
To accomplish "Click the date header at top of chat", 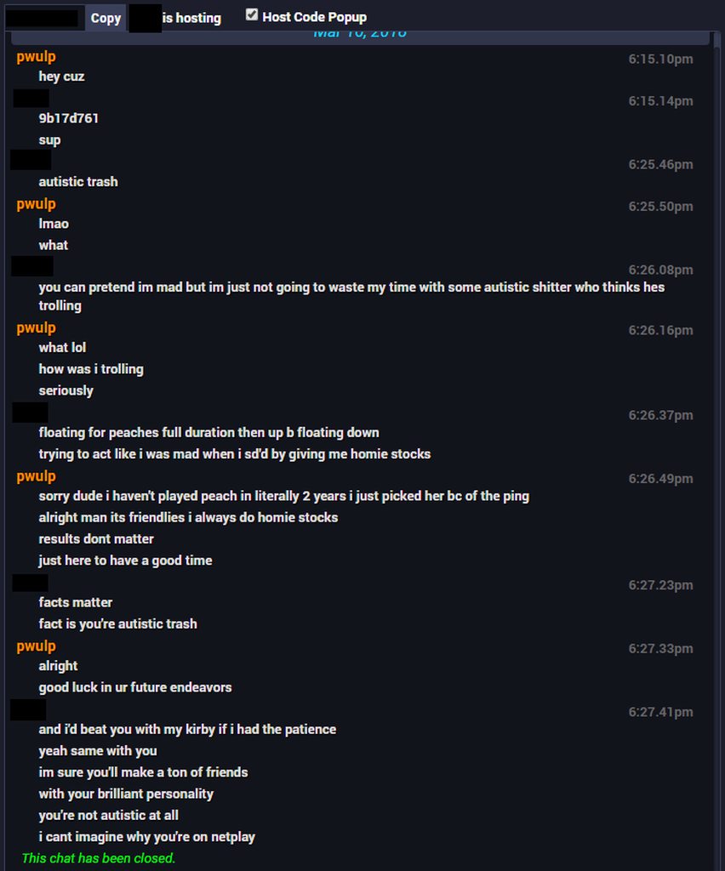I will pyautogui.click(x=360, y=35).
